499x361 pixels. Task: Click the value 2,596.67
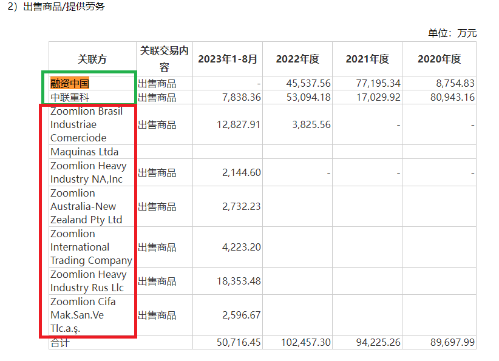(x=242, y=315)
